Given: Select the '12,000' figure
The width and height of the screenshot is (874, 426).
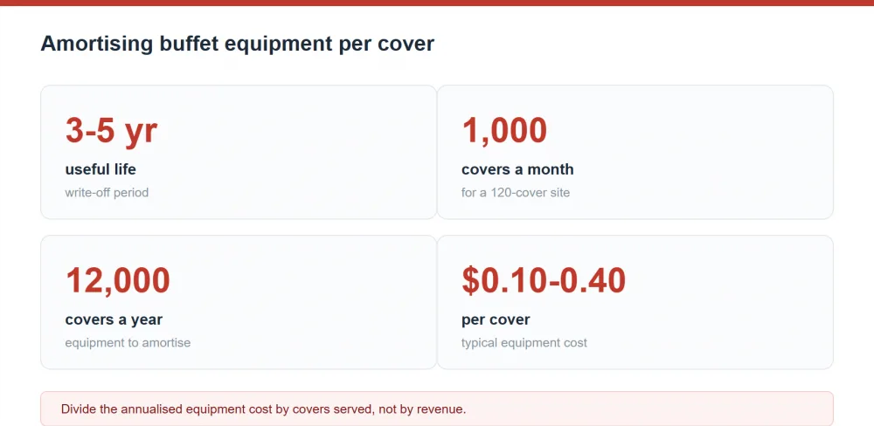Looking at the screenshot, I should click(118, 280).
